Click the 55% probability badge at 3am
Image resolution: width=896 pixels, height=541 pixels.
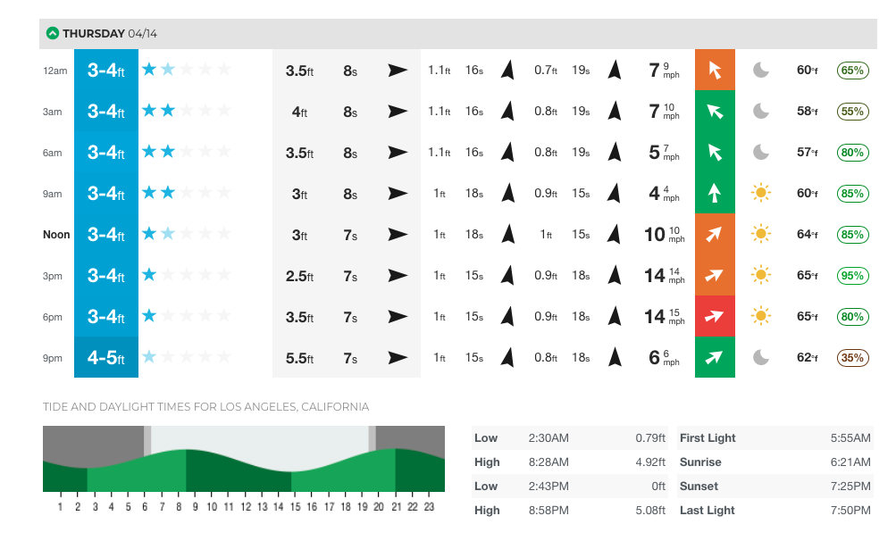coord(852,111)
